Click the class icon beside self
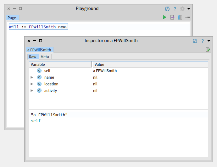The image size is (217, 167). (x=39, y=71)
